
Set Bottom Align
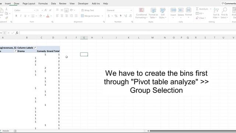66,10
